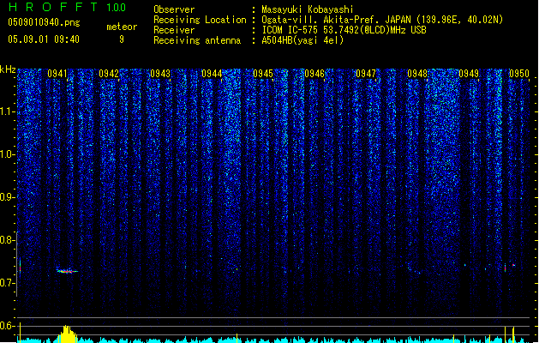Select the Ogata-vill. Akita-Pref. JAPAN location text
The image size is (539, 343).
coord(382,20)
